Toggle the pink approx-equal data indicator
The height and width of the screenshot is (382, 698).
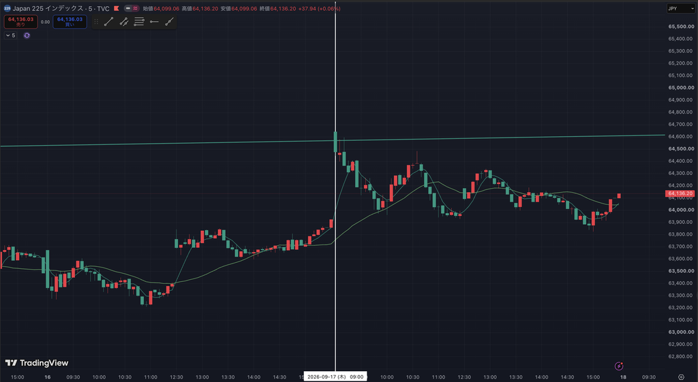[x=135, y=8]
